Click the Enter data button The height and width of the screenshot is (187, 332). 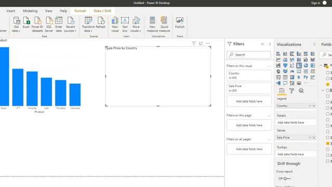pyautogui.click(x=59, y=24)
